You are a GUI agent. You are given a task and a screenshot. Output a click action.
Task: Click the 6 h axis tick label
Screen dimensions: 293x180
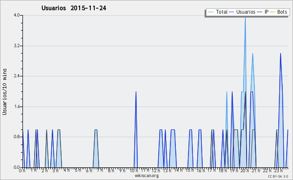coord(89,171)
